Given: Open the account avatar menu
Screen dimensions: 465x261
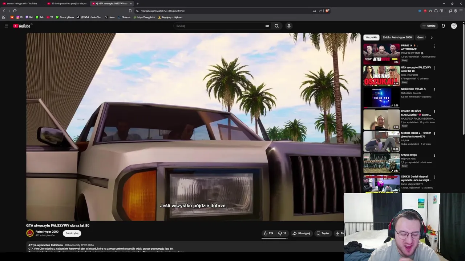Looking at the screenshot, I should pos(454,26).
